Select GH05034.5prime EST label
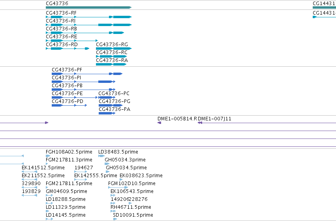The height and width of the screenshot is (221, 336). tap(126, 168)
